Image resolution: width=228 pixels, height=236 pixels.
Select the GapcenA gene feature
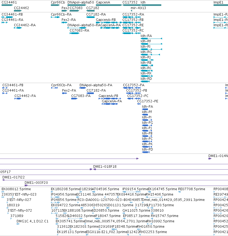pos(109,5)
